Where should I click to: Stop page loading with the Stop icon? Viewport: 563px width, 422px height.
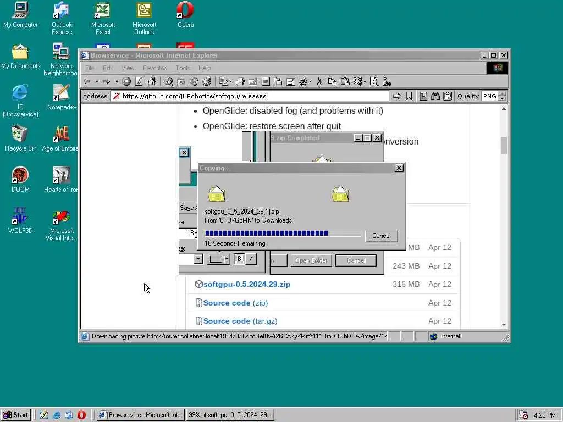point(126,82)
